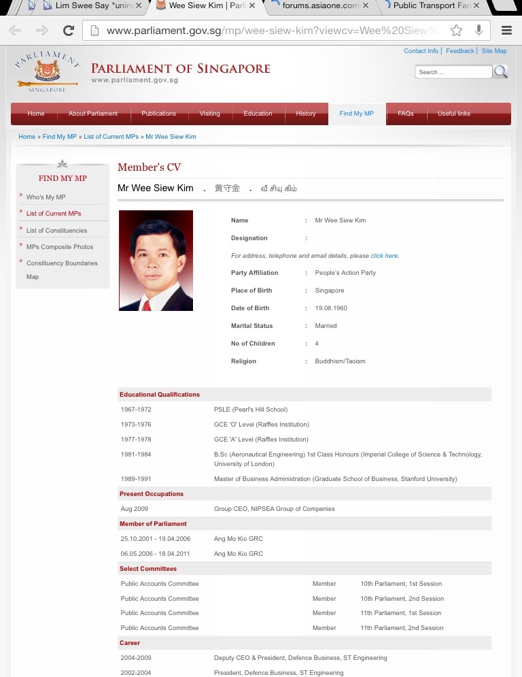Image resolution: width=522 pixels, height=677 pixels.
Task: Click the 10th Parliament, 1st Session entry
Action: [401, 584]
